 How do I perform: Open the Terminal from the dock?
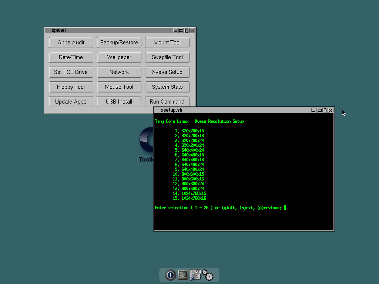click(x=183, y=275)
